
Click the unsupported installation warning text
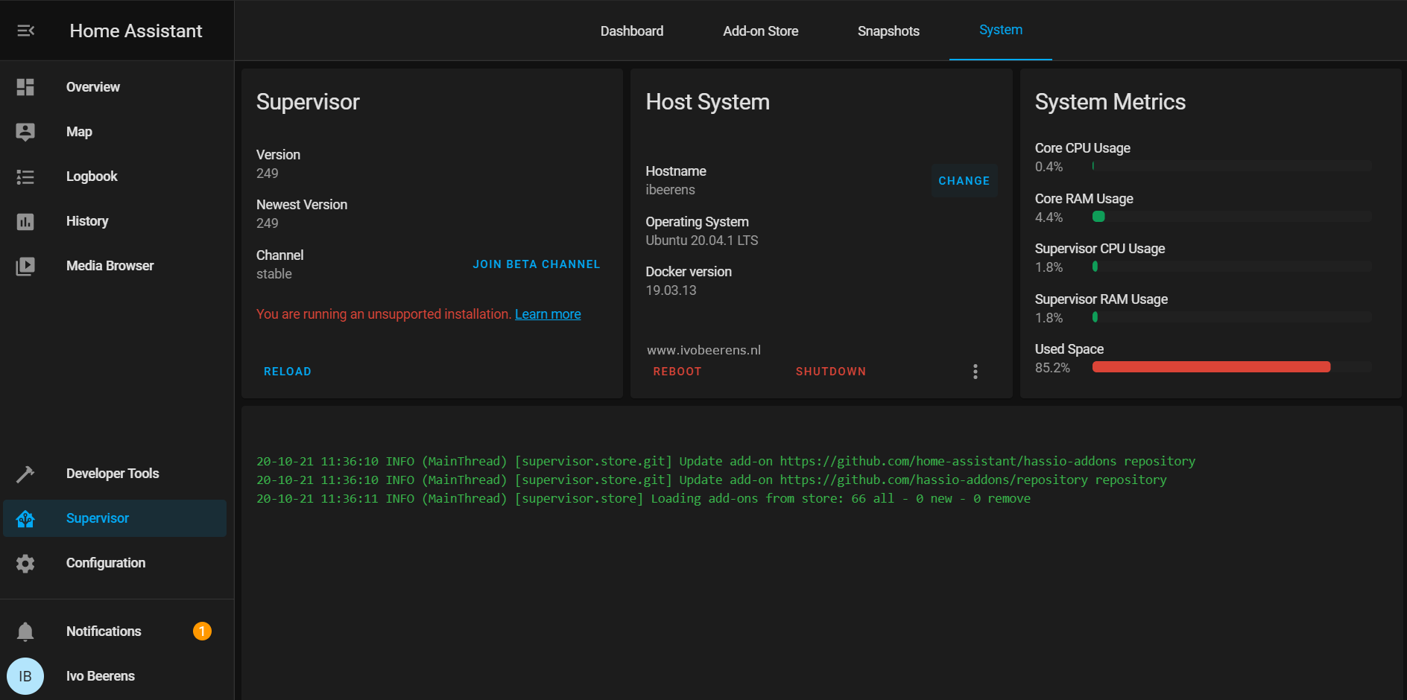click(x=384, y=314)
